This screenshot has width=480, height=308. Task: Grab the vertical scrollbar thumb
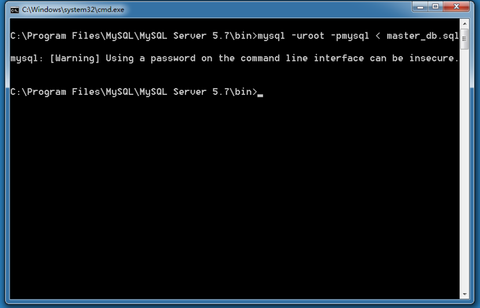click(x=464, y=39)
